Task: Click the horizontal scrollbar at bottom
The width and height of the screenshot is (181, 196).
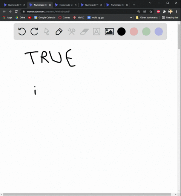Action: [x=87, y=194]
